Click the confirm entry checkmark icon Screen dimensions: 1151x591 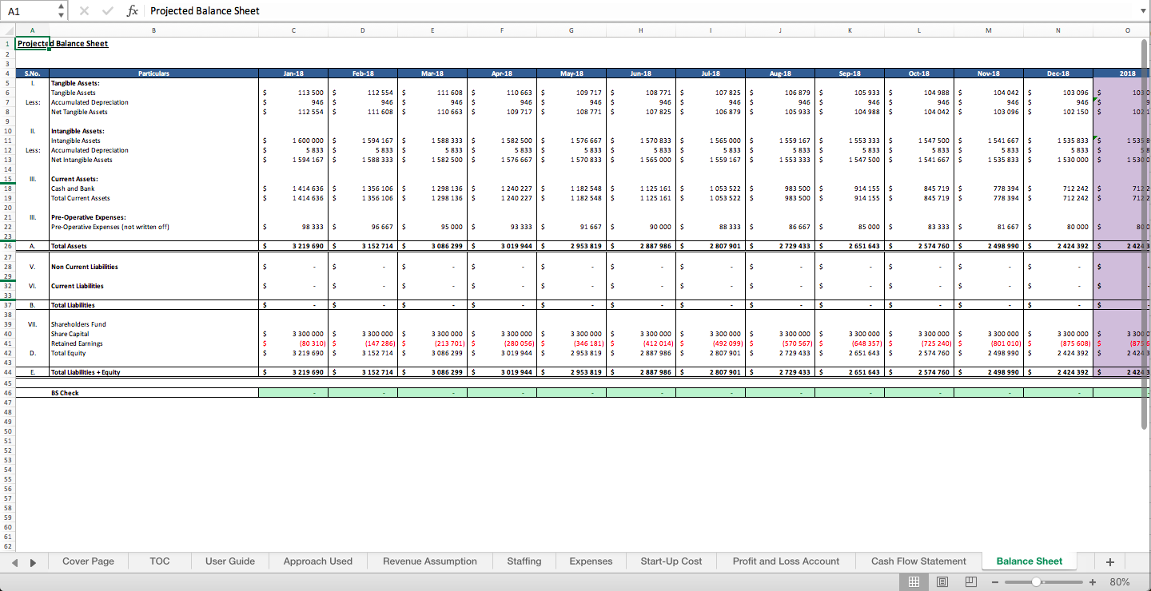[108, 11]
